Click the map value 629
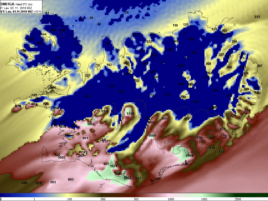This screenshot has width=268, height=201. [23, 50]
